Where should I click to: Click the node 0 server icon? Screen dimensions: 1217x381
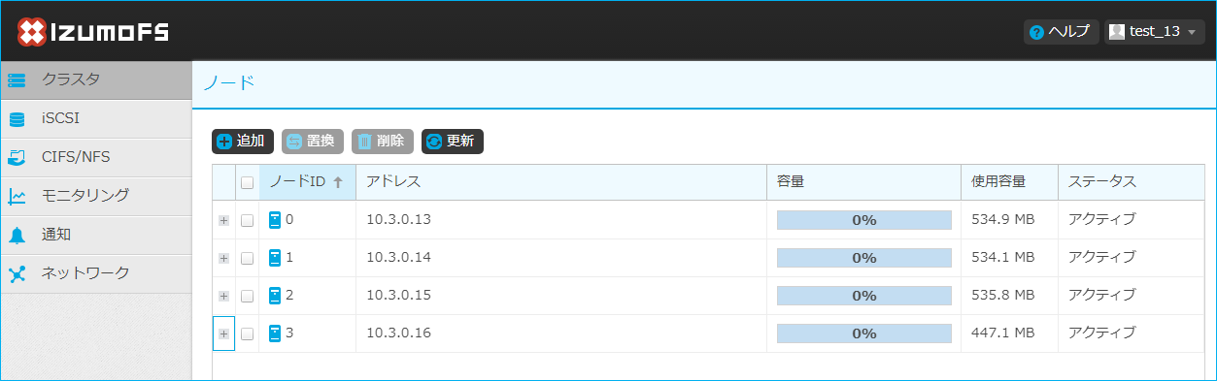pos(275,220)
